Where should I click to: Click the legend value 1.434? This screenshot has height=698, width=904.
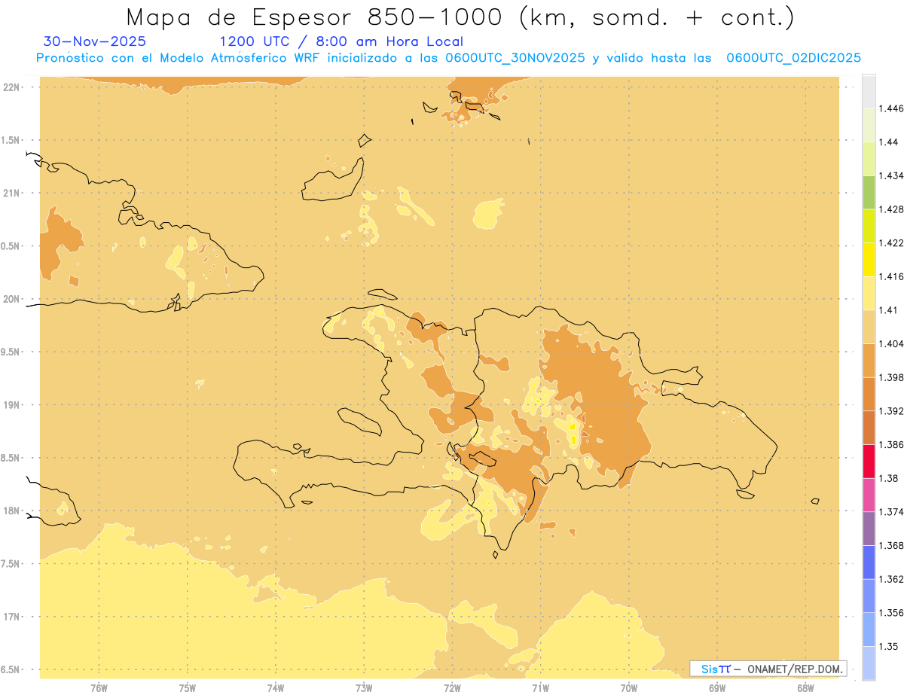click(x=890, y=175)
